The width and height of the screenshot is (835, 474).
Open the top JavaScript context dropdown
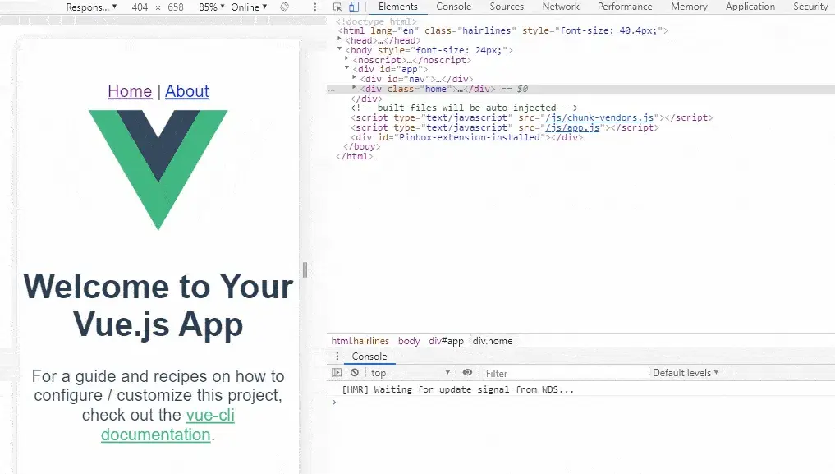pos(410,373)
